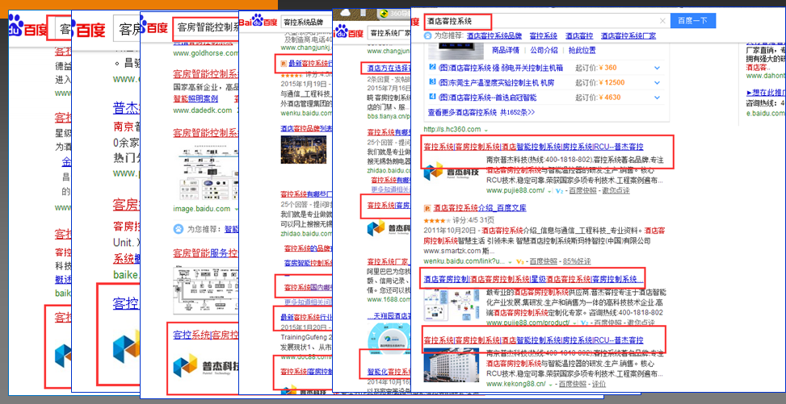Open dropdown arrow beside wenku.baidu.com/link URL
The image size is (786, 404).
click(x=510, y=261)
